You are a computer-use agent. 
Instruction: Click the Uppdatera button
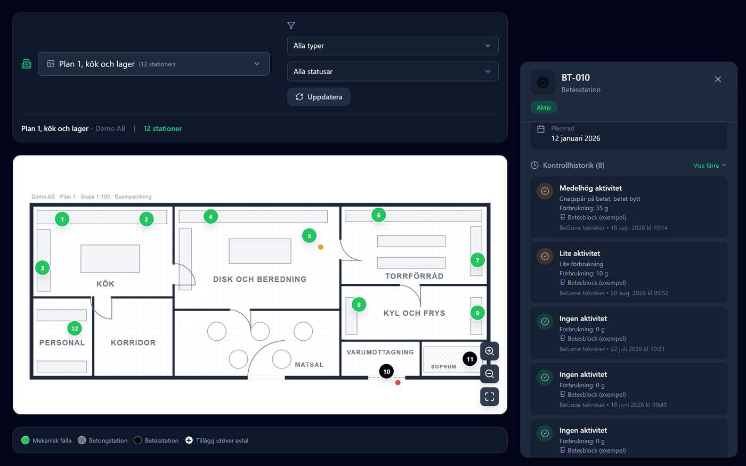[x=319, y=97]
